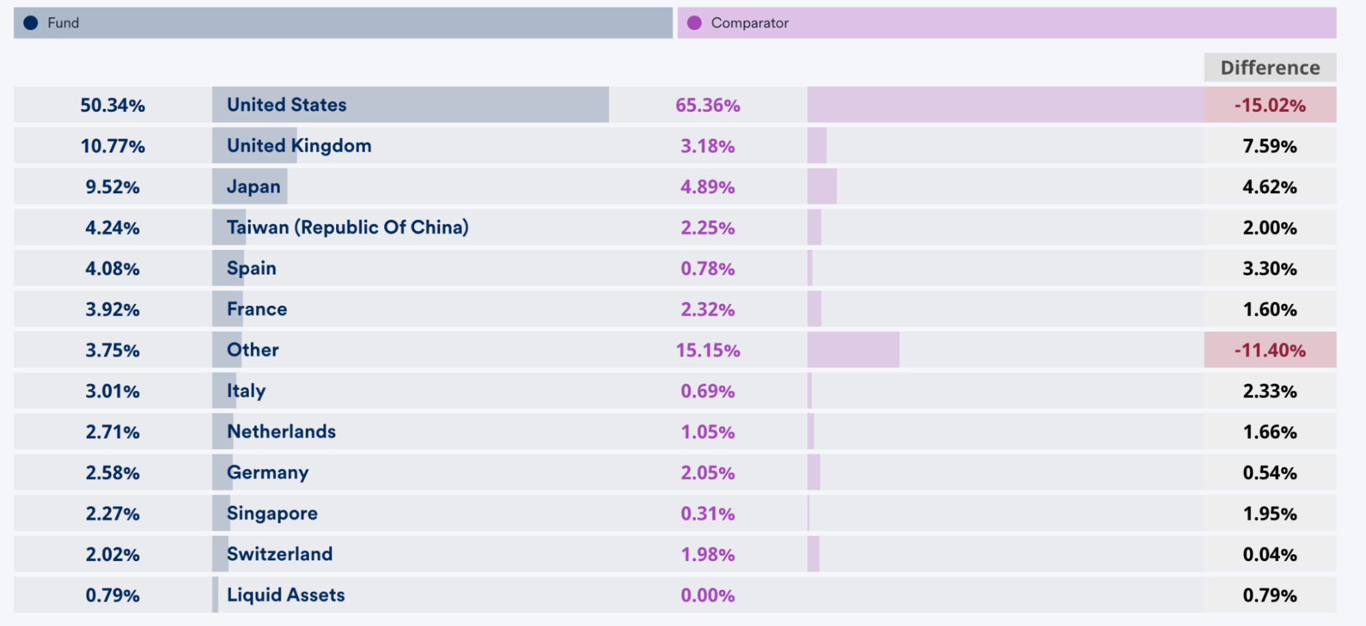Click the Difference column header

[1270, 68]
